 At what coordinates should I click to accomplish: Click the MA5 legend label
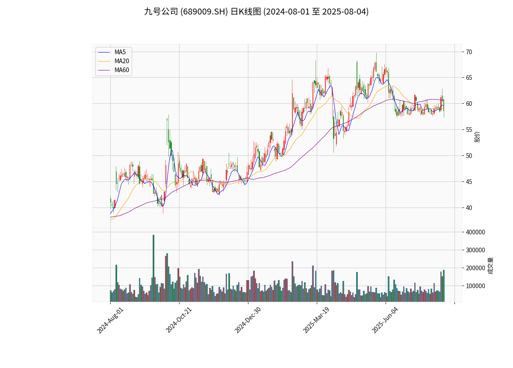point(120,52)
